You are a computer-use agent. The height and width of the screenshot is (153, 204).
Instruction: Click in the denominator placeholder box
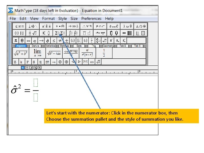[36, 97]
